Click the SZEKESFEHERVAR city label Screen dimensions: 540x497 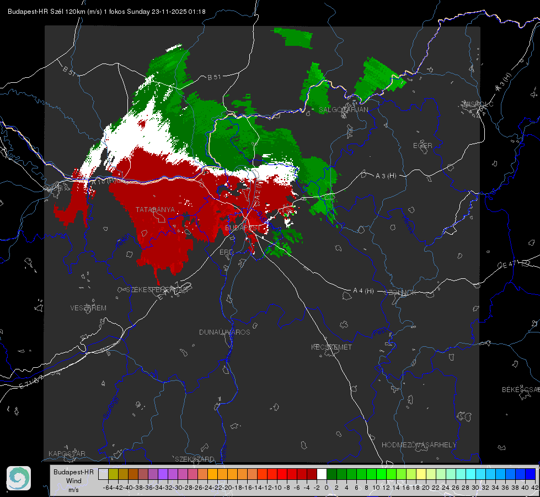pyautogui.click(x=157, y=290)
